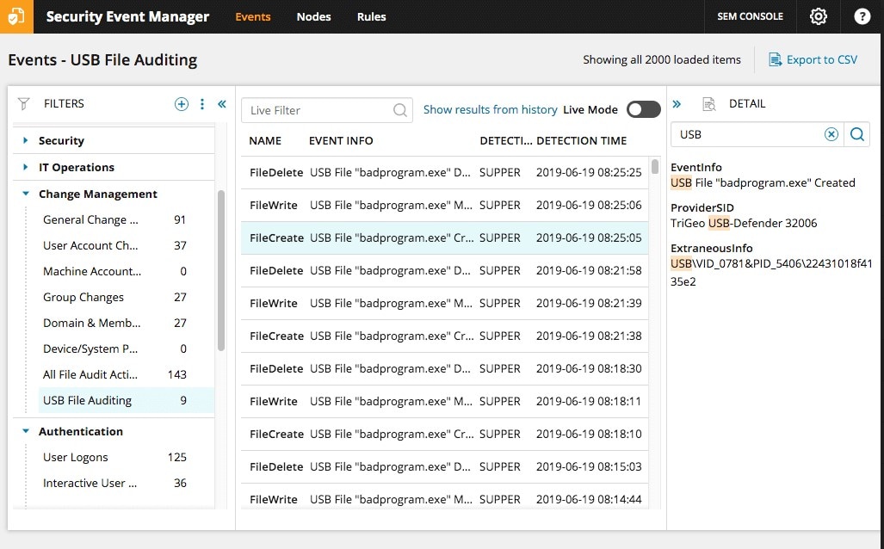Switch to the Nodes tab
Screen dimensions: 884x549
coord(313,16)
